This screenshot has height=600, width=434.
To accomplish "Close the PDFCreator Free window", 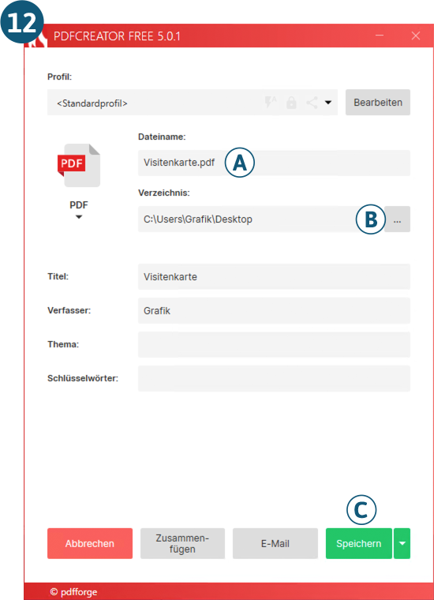I will (415, 36).
